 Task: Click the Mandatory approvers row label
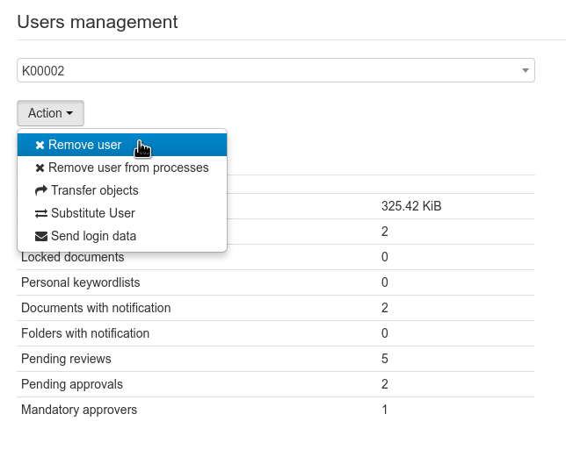tap(79, 411)
